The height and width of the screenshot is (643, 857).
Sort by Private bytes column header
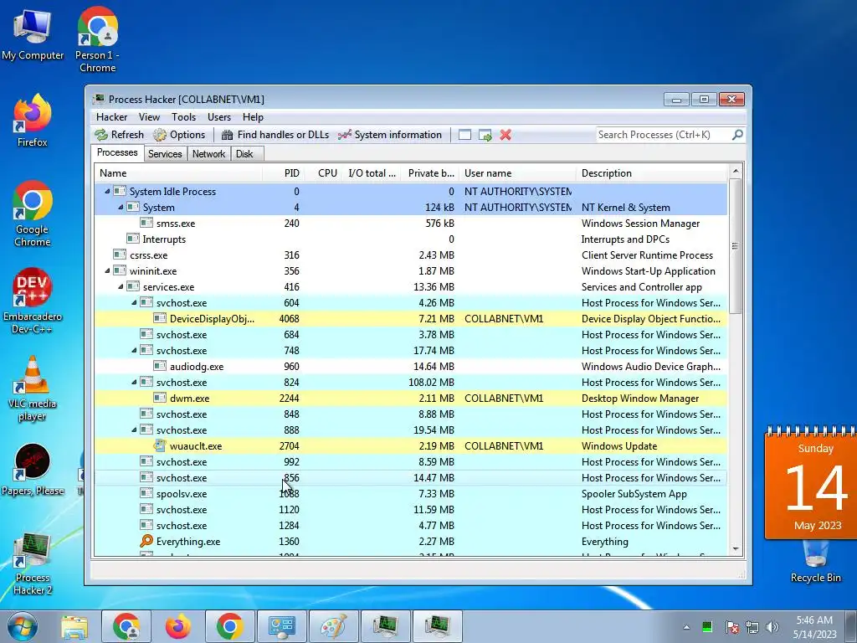(x=431, y=173)
